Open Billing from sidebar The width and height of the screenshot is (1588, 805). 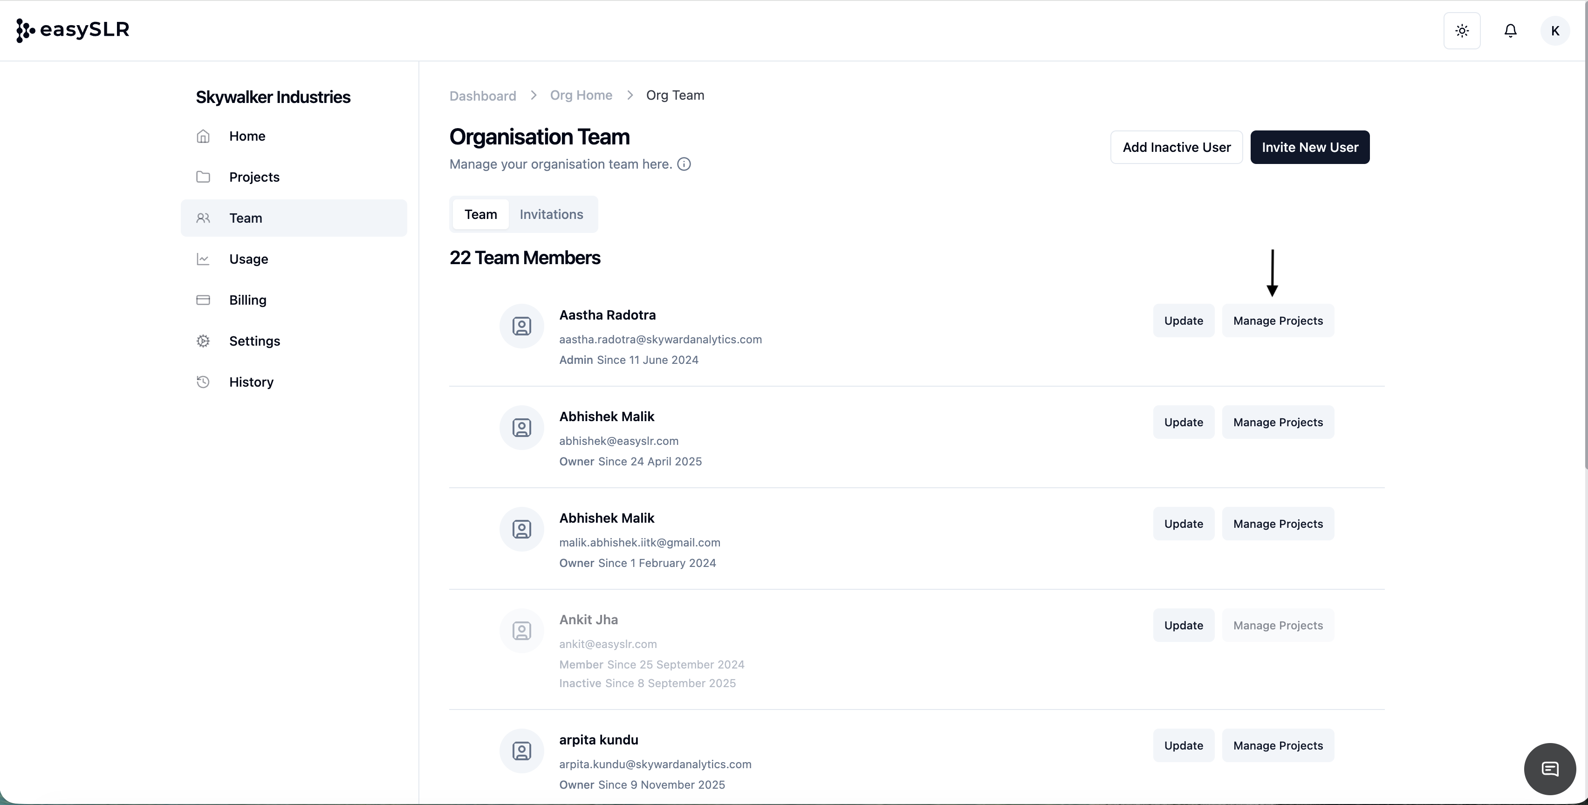[247, 300]
